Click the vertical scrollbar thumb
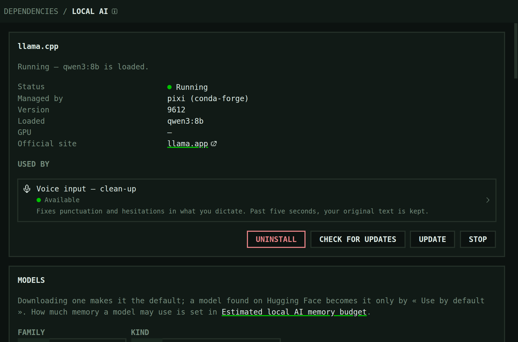 516,51
